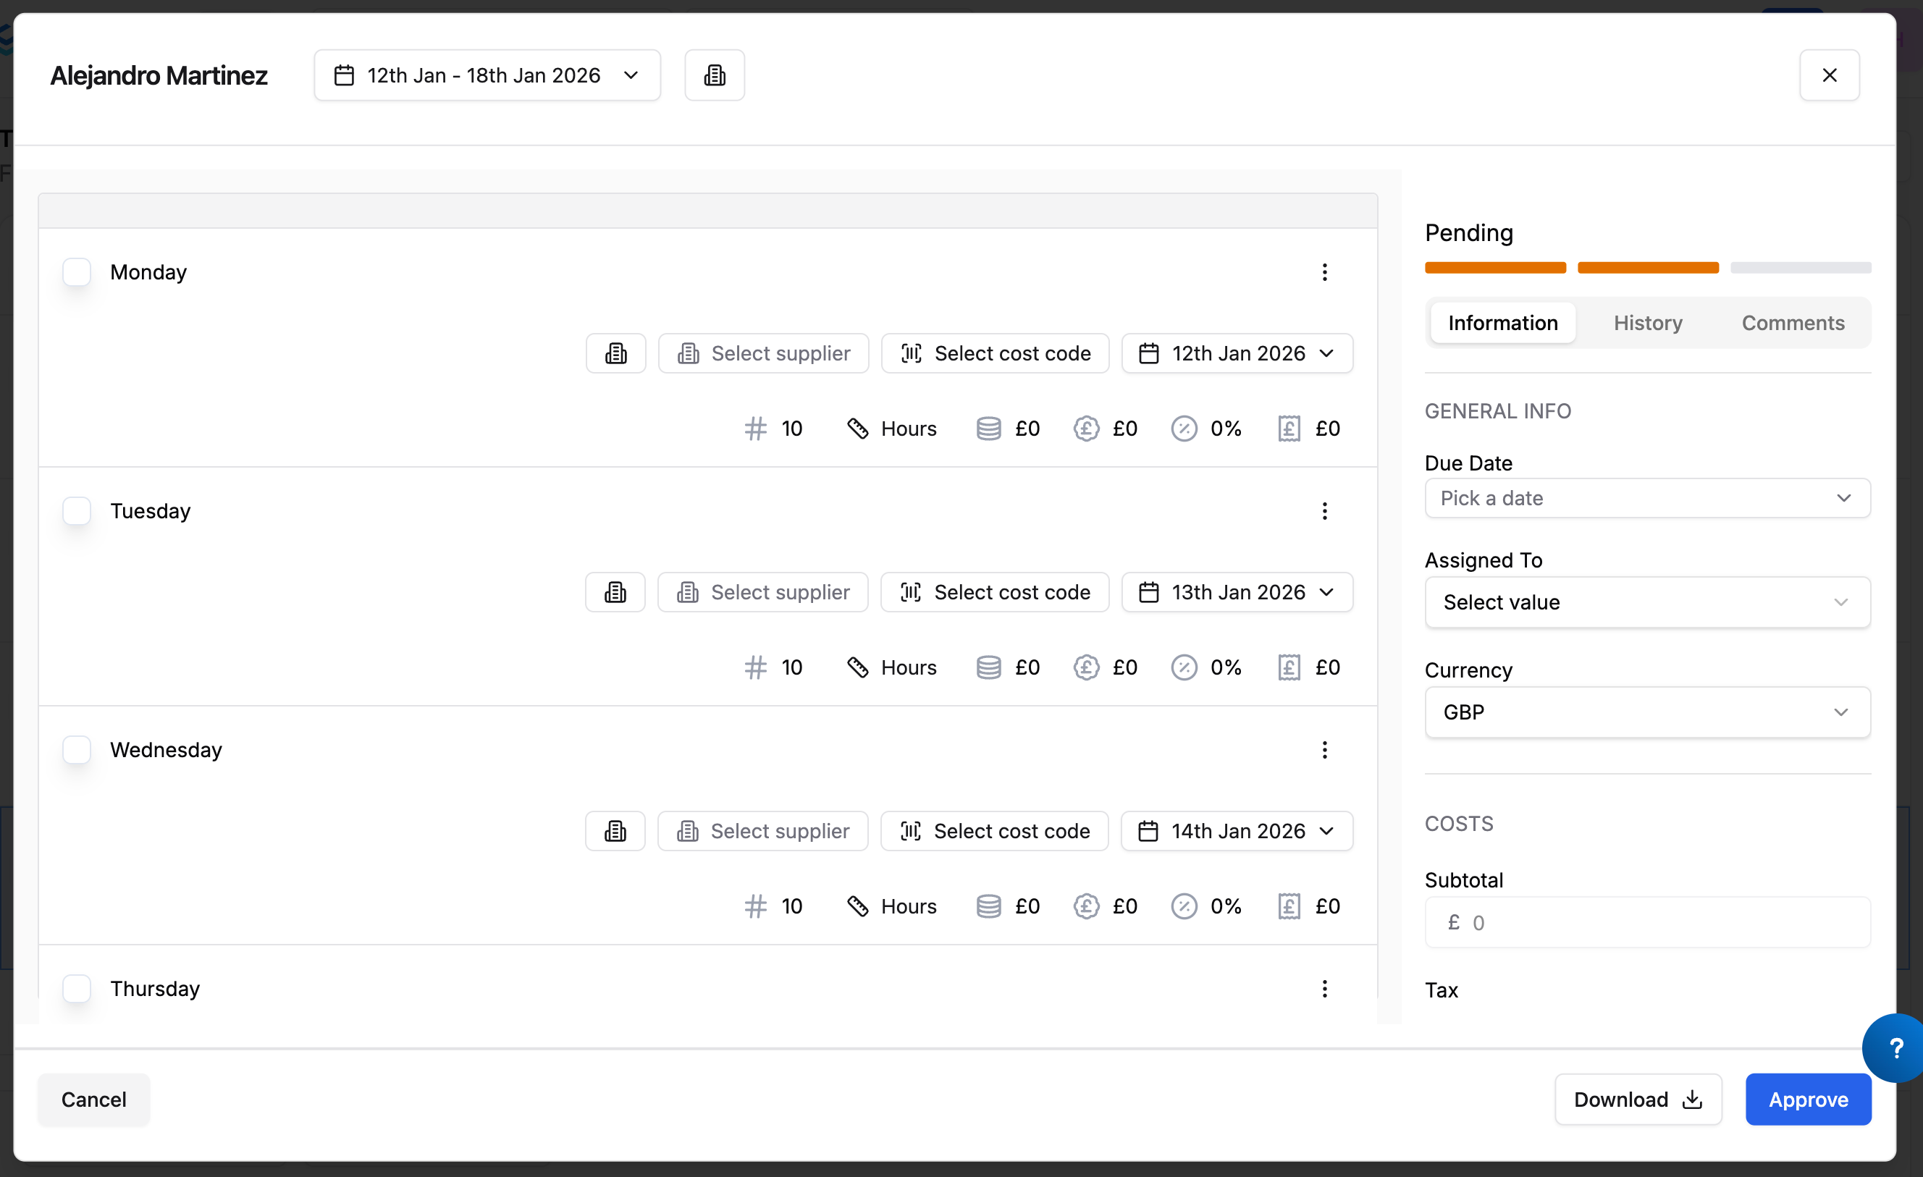Image resolution: width=1923 pixels, height=1177 pixels.
Task: Close the Alejandro Martinez dialog
Action: pos(1830,75)
